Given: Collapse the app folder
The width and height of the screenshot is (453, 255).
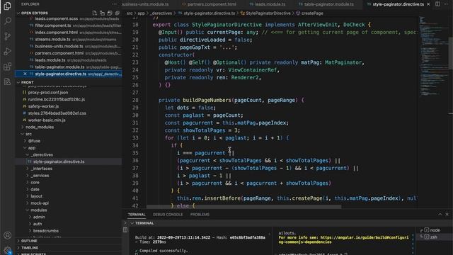Looking at the screenshot, I should coord(31,148).
